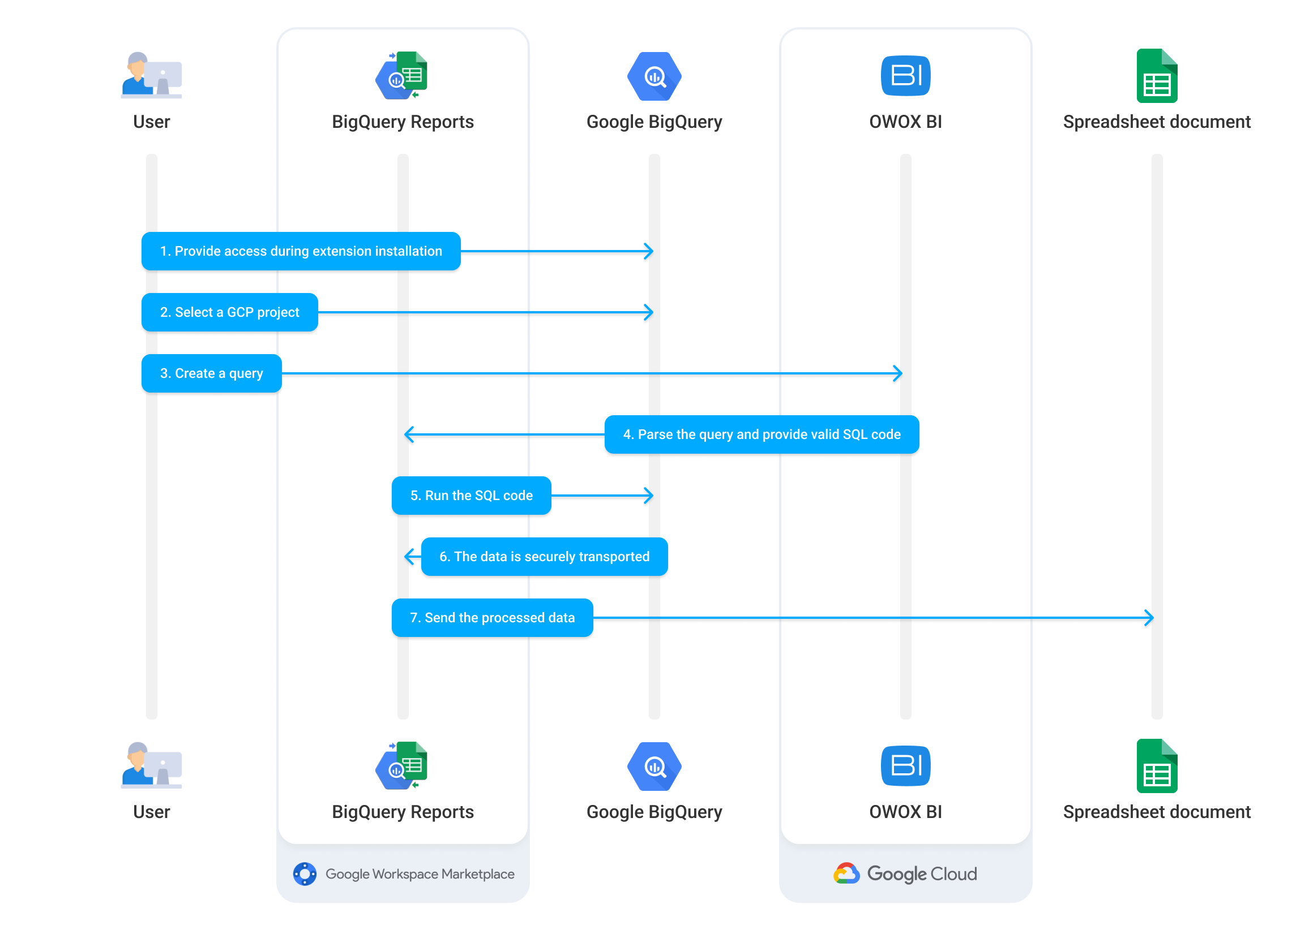Click the top OWOX BI icon

coord(905,76)
